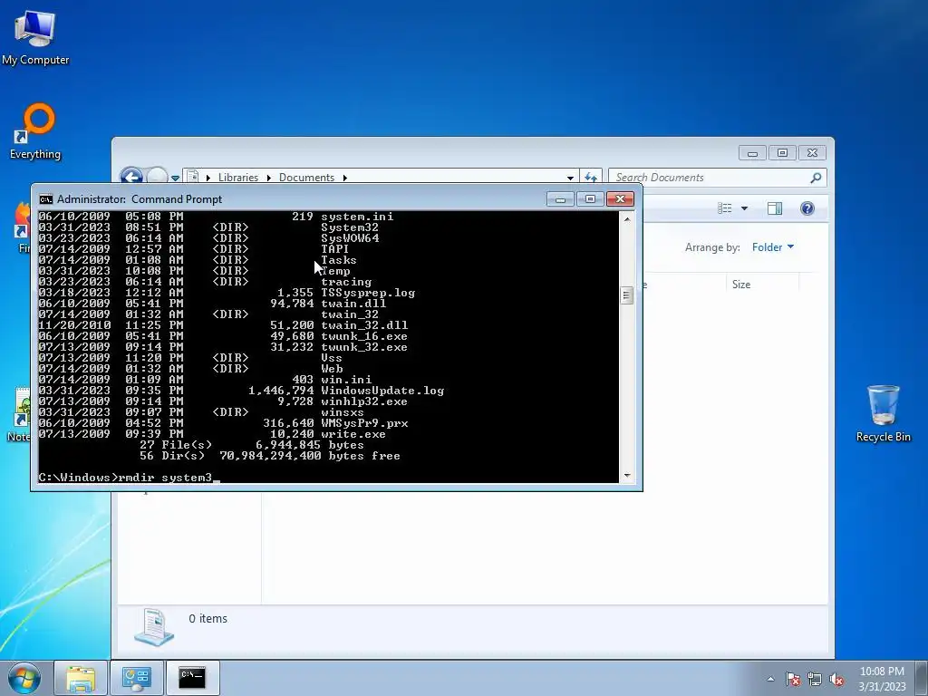The height and width of the screenshot is (696, 928).
Task: Launch the Everything desktop shortcut
Action: tap(35, 131)
